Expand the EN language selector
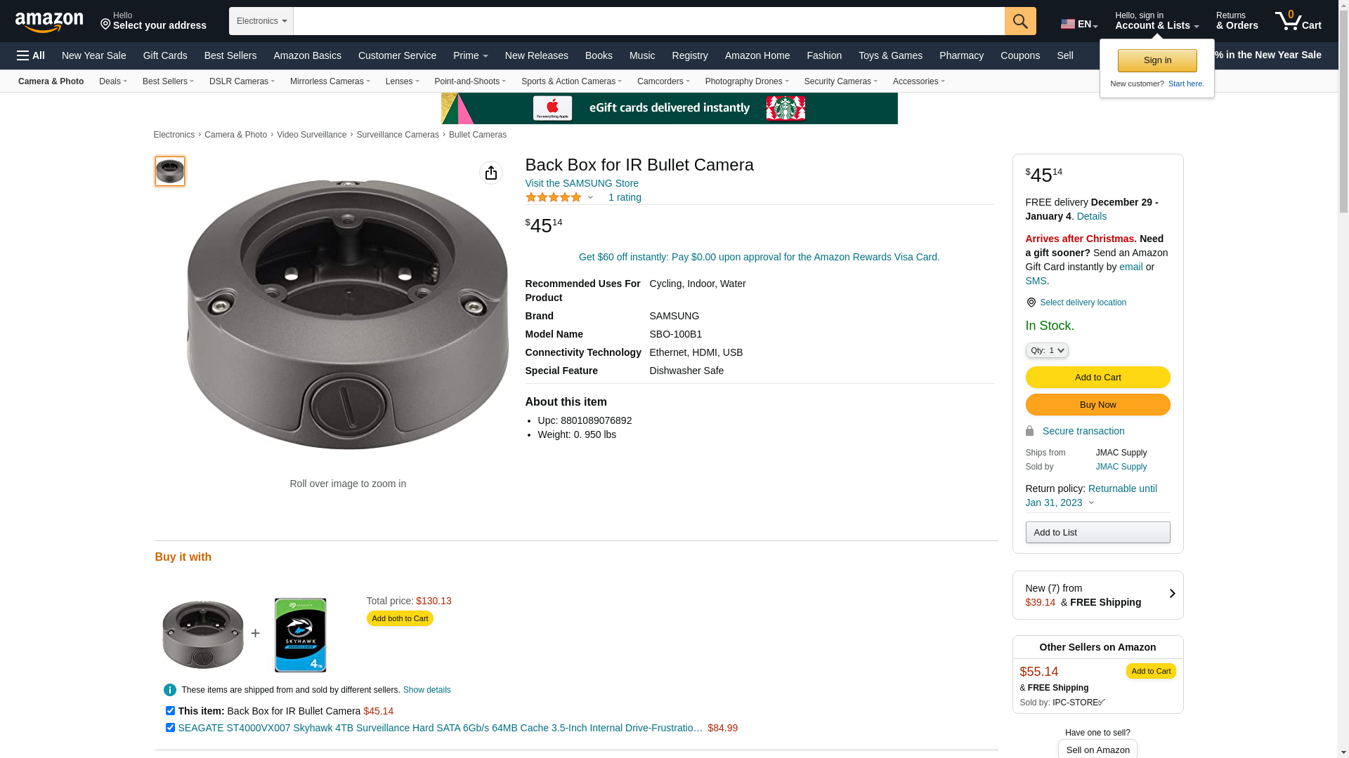The height and width of the screenshot is (758, 1349). click(1078, 24)
